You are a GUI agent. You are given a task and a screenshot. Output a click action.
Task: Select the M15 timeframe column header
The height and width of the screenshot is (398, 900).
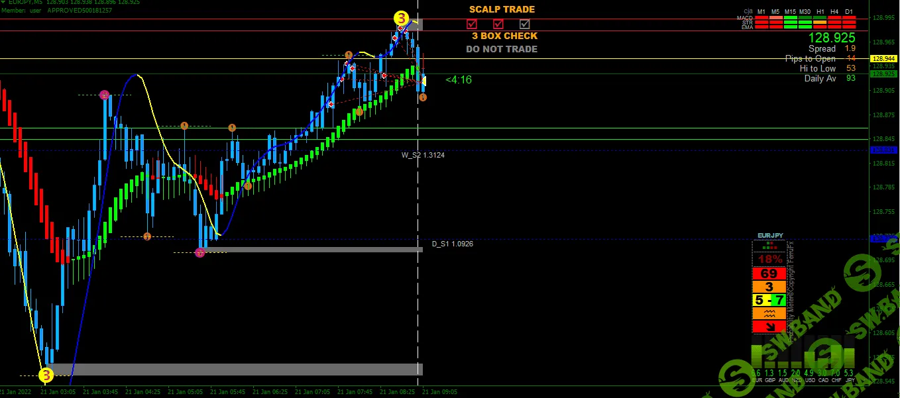coord(790,12)
